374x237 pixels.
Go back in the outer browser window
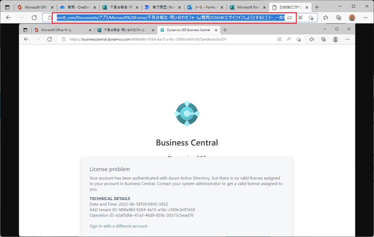9,18
